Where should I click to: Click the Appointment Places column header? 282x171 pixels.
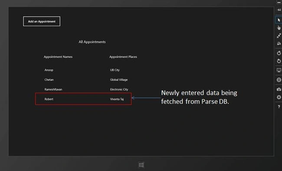[x=123, y=57]
